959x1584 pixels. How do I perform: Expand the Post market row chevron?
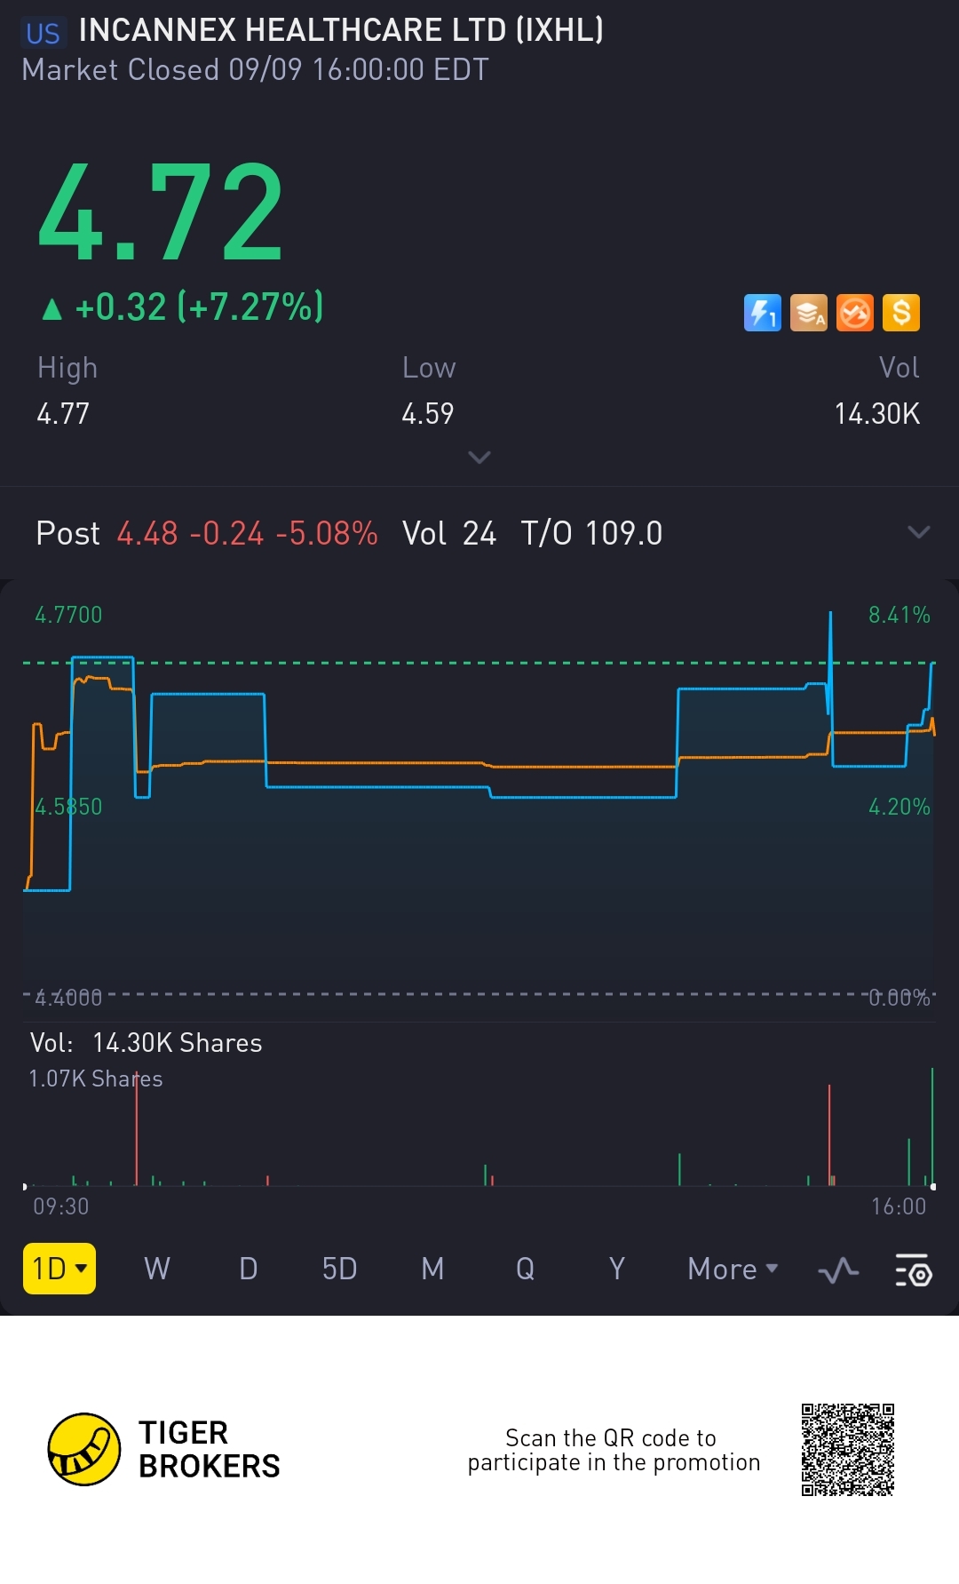(919, 532)
